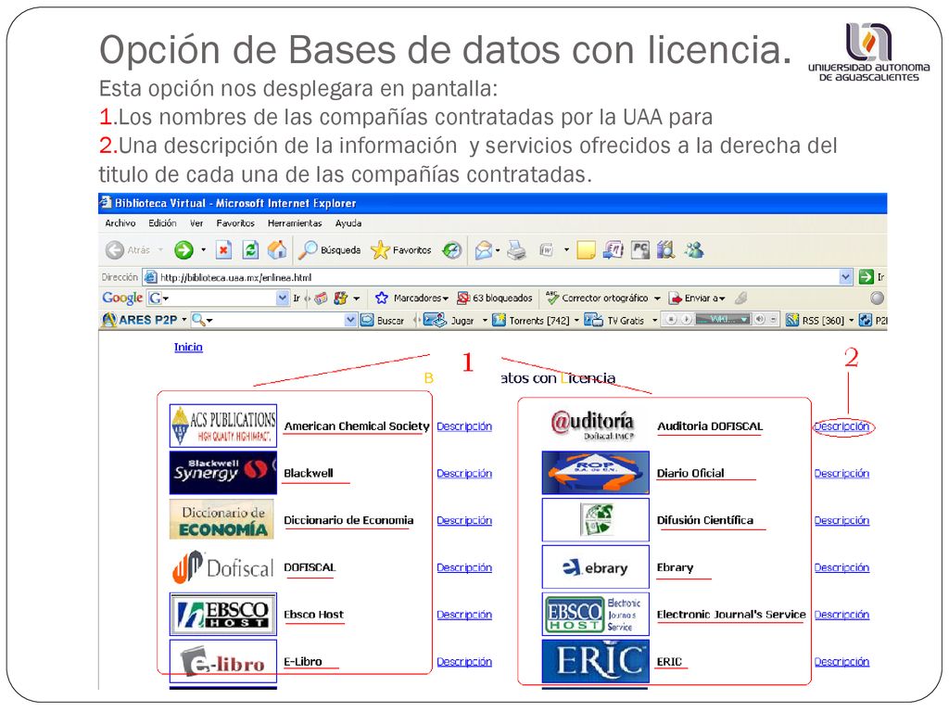The image size is (949, 712).
Task: Open Descripción link for Electronic Journal's Service
Action: pyautogui.click(x=841, y=615)
